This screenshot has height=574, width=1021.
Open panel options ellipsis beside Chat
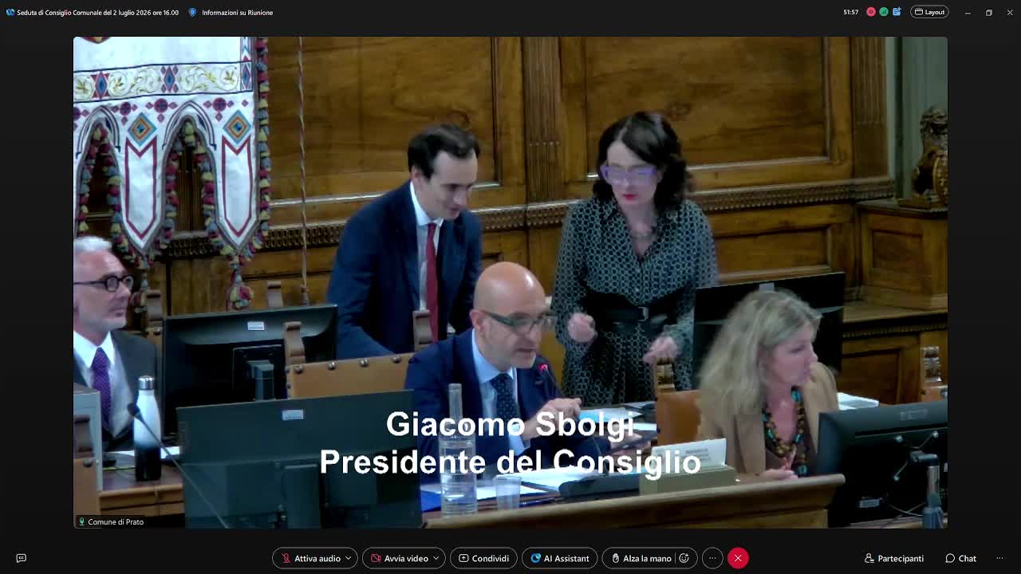click(x=999, y=558)
